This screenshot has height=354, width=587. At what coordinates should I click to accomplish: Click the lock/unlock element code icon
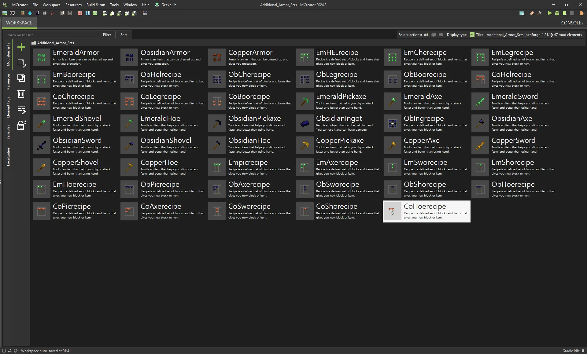coord(21,125)
